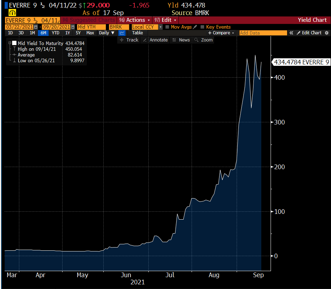Select the 1D time range
This screenshot has height=289, width=331.
[x=10, y=33]
